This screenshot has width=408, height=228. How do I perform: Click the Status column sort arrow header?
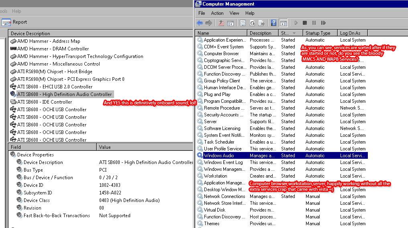[x=291, y=33]
